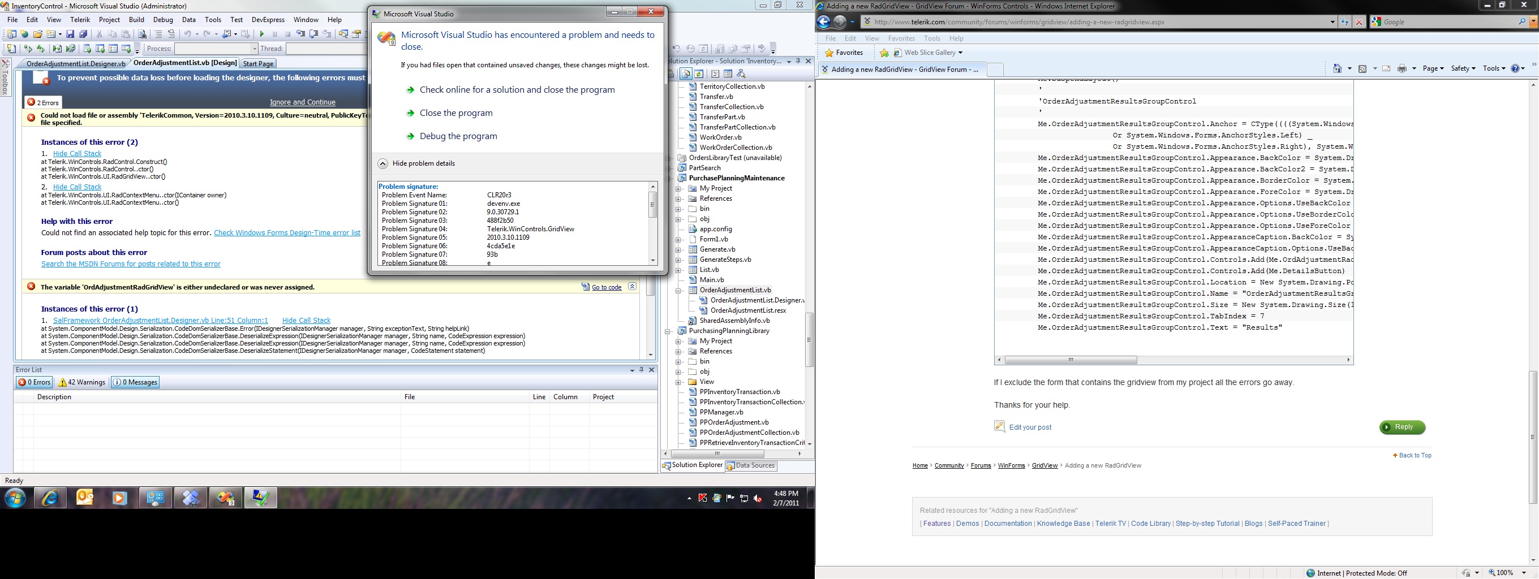
Task: Open the DevExpress menu
Action: coord(268,20)
